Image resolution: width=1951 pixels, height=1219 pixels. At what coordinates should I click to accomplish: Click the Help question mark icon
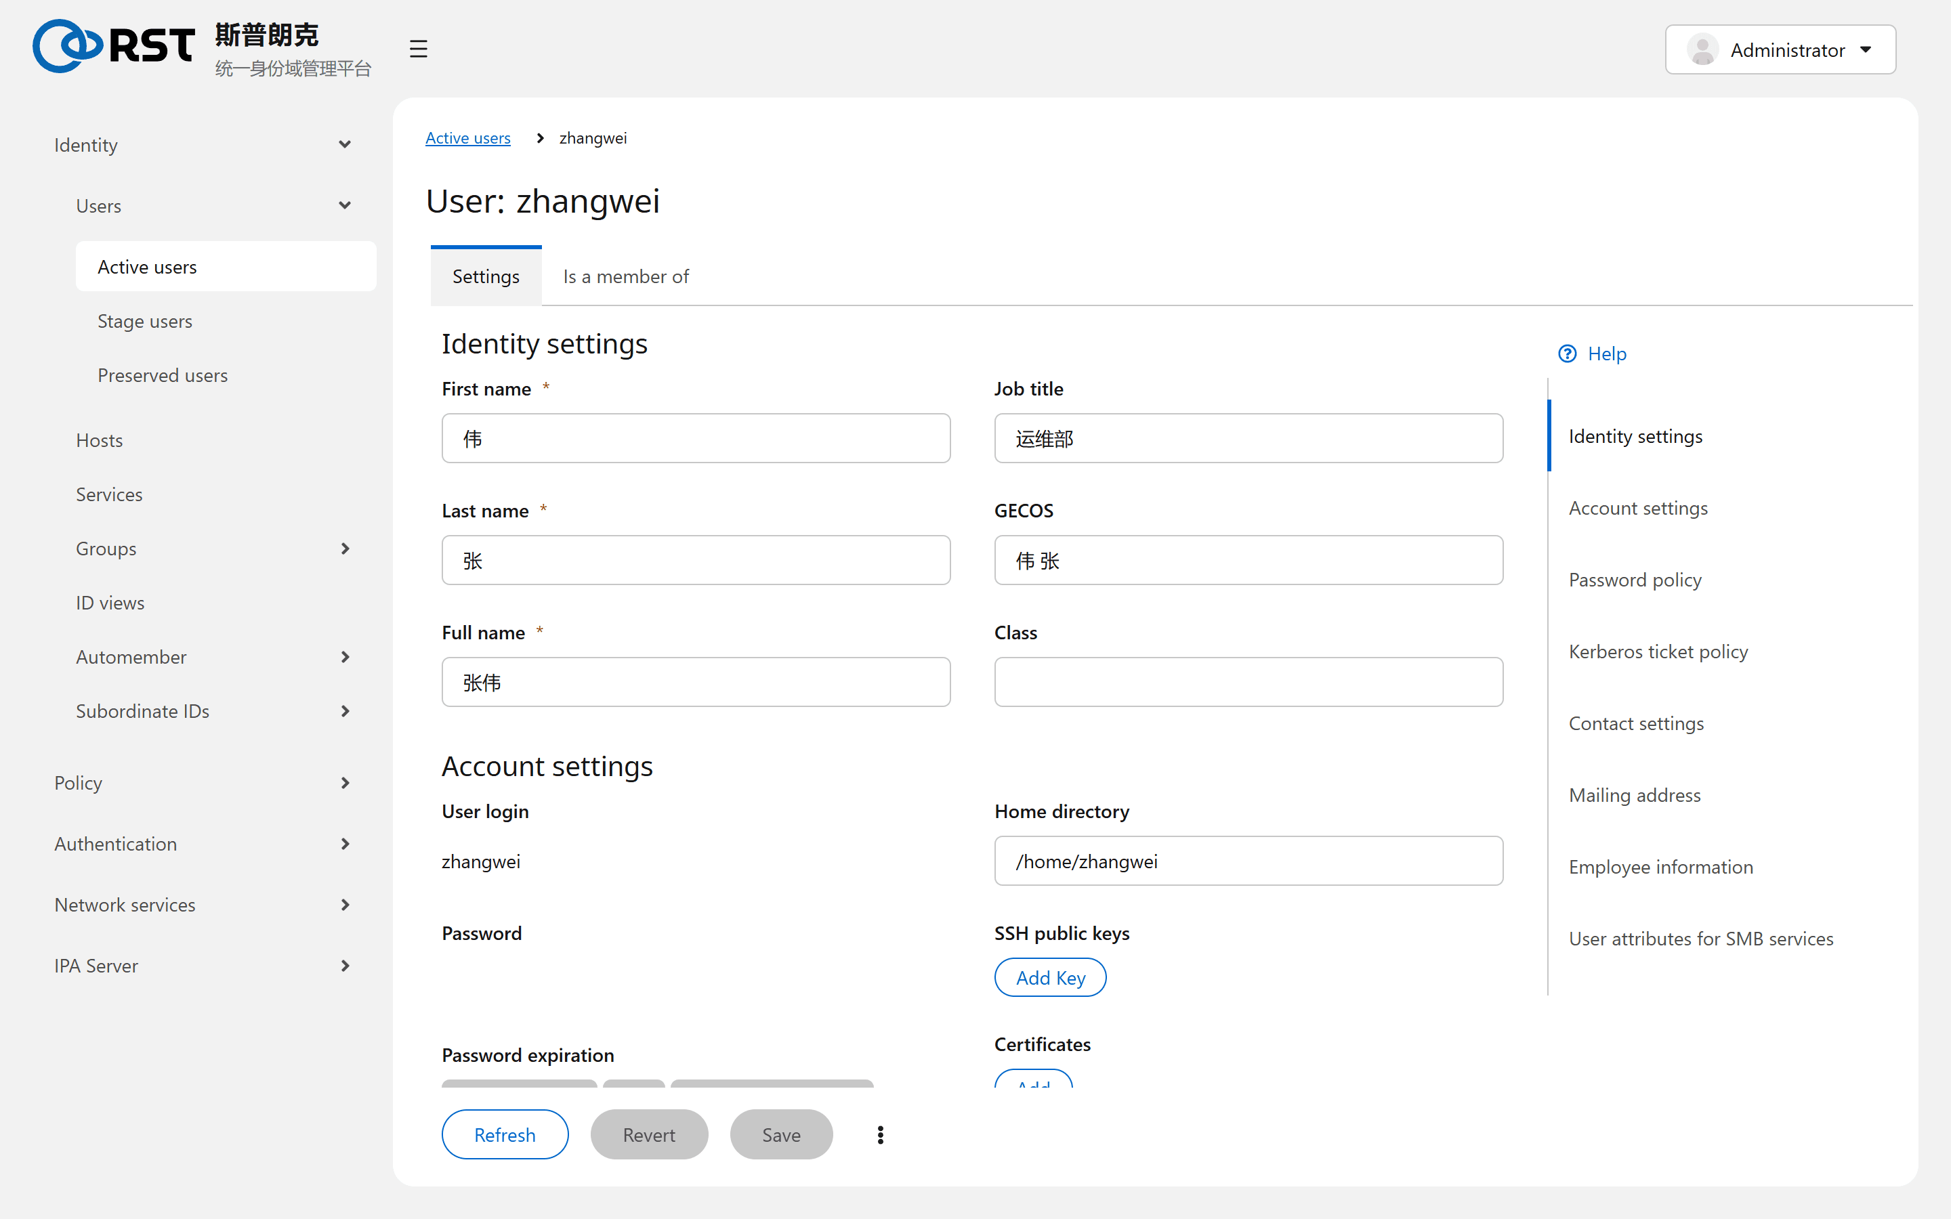(1568, 354)
